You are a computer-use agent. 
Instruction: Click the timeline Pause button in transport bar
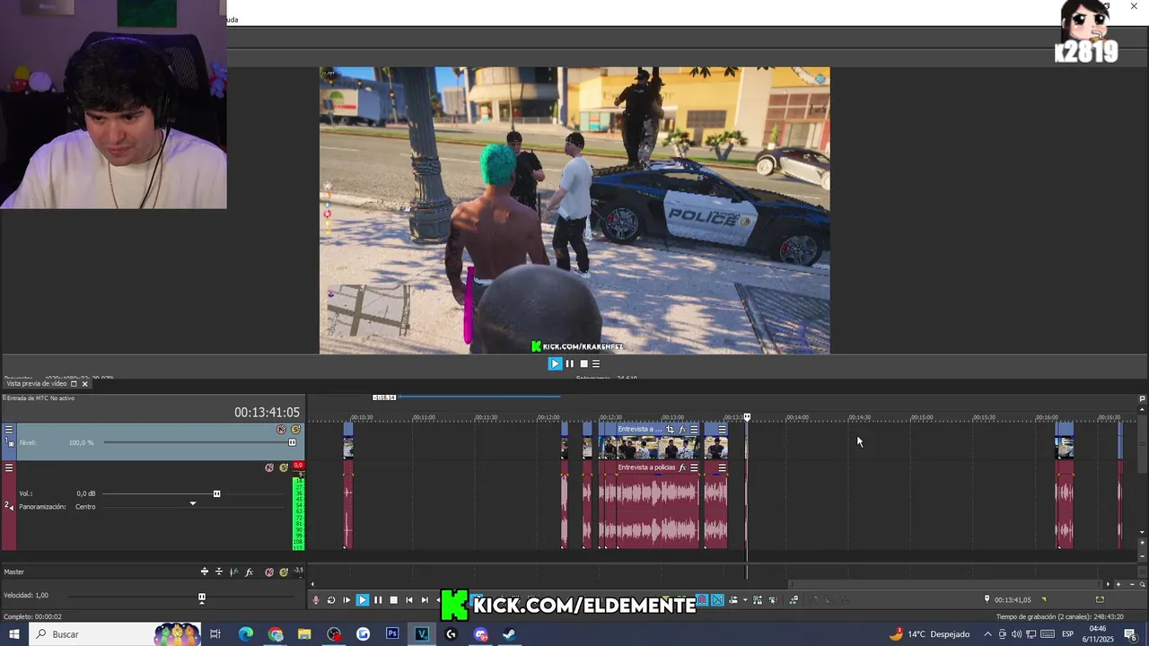(x=378, y=600)
